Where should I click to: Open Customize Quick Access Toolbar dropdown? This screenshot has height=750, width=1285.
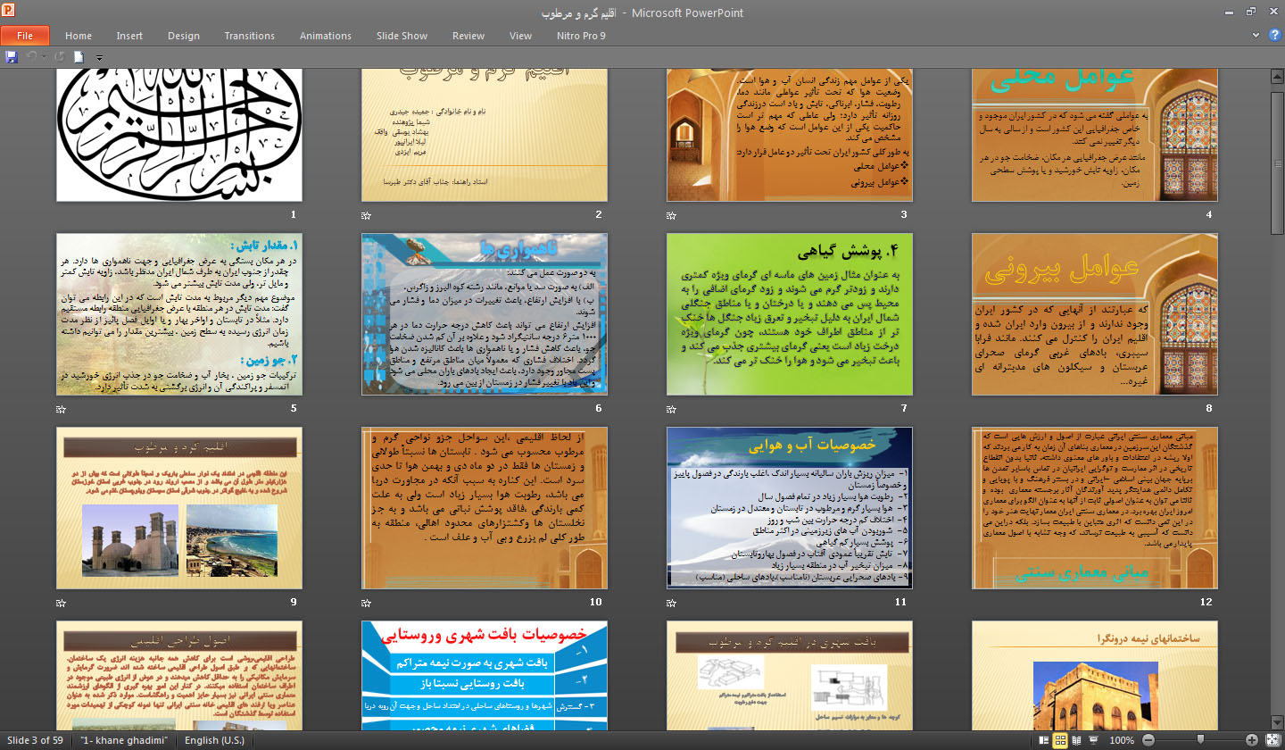pyautogui.click(x=98, y=56)
